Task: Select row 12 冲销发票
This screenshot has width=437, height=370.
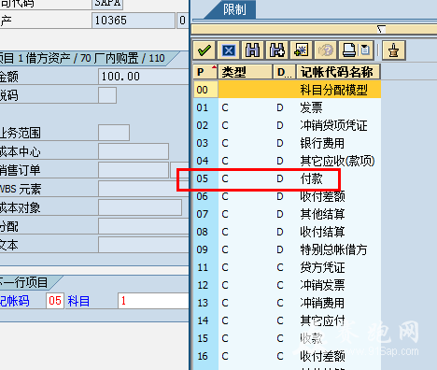Action: [287, 285]
